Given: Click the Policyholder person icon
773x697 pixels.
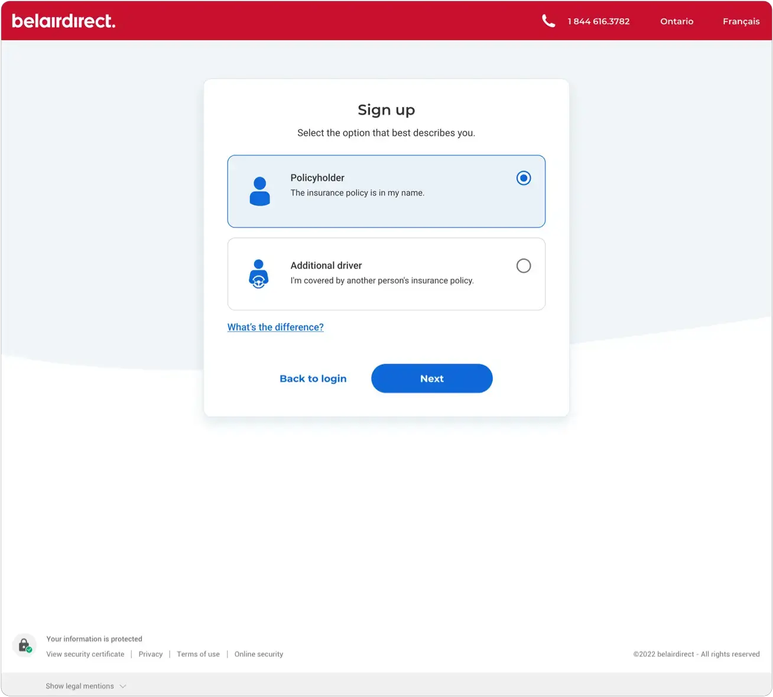Looking at the screenshot, I should 259,191.
